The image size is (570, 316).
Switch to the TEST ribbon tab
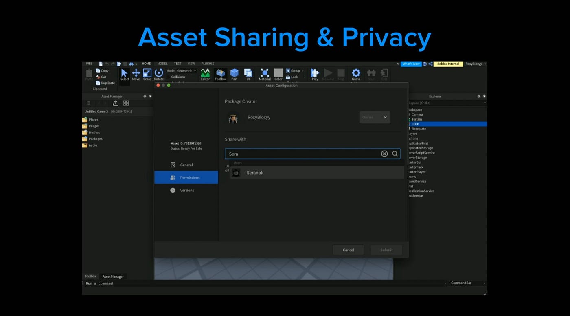(x=178, y=64)
